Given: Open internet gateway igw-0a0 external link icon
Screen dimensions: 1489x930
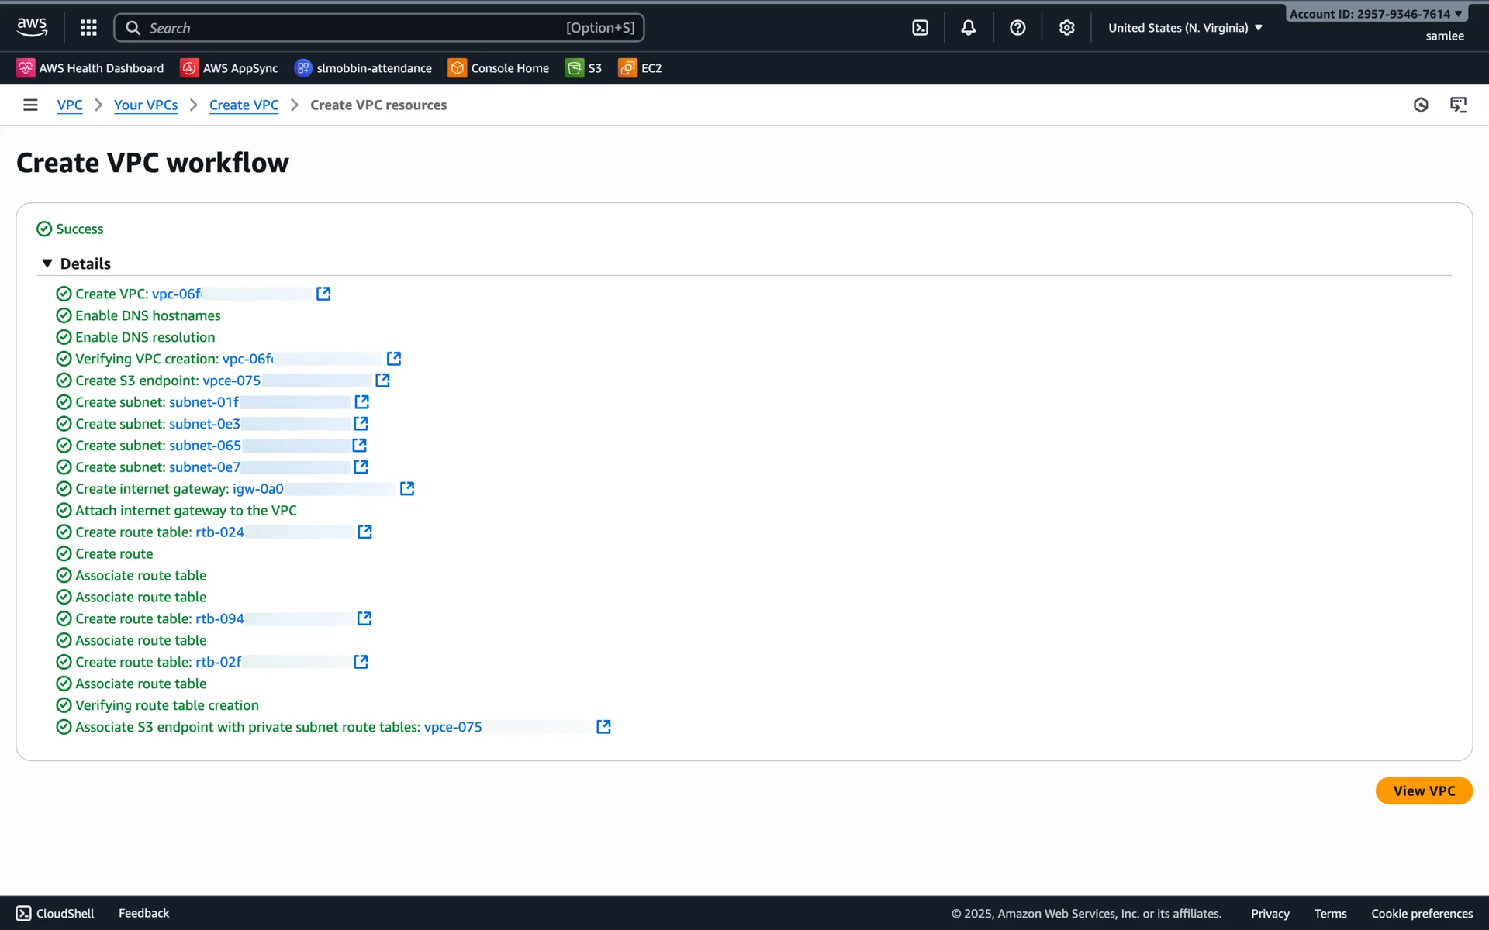Looking at the screenshot, I should [x=407, y=488].
